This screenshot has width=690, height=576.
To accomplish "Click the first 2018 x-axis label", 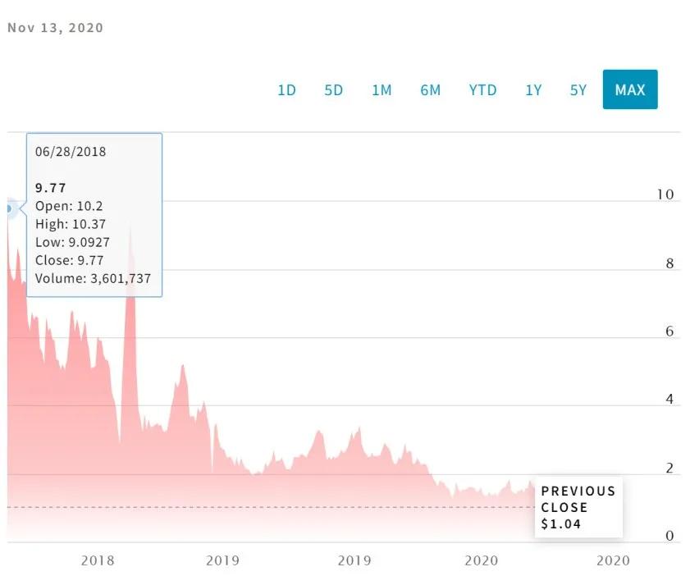I will 98,560.
